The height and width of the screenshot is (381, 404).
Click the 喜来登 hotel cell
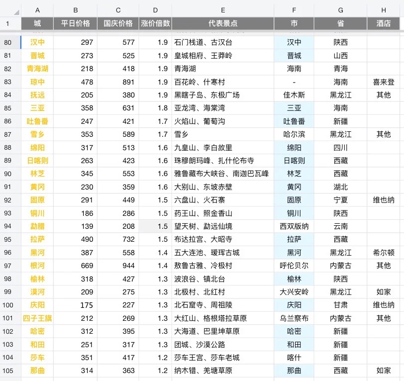(x=384, y=82)
